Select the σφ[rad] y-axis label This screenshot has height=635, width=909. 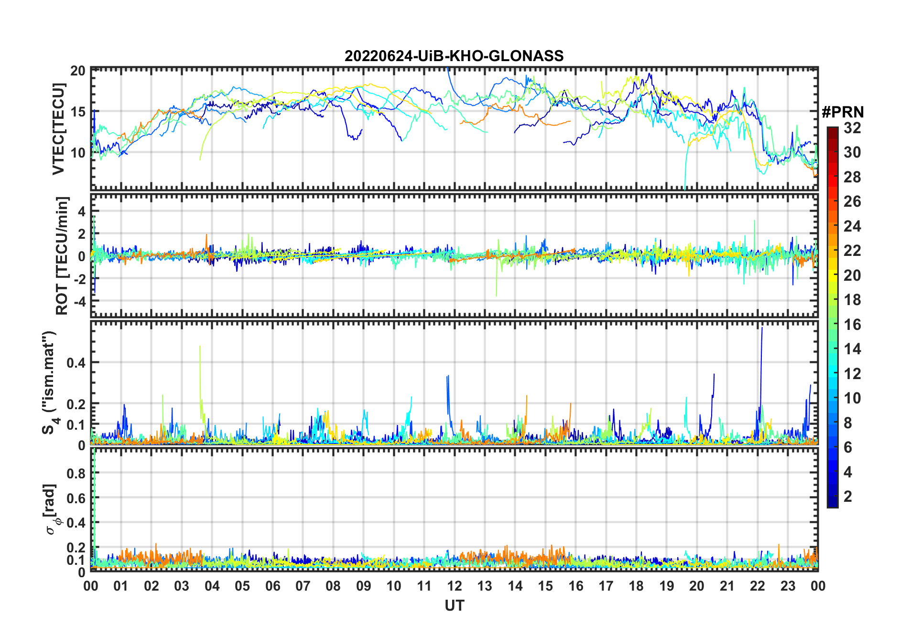[x=52, y=509]
